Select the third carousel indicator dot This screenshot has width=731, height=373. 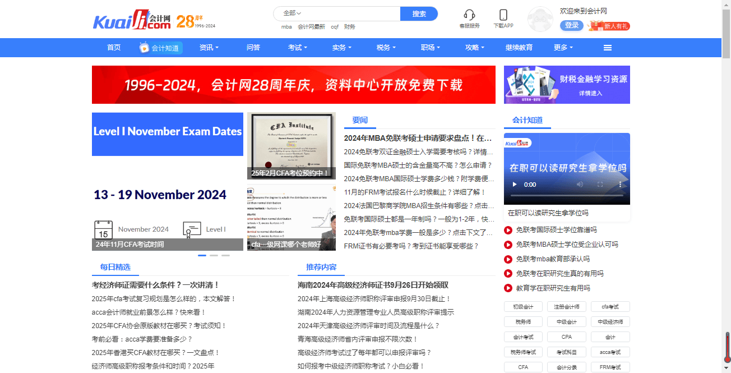click(x=225, y=255)
